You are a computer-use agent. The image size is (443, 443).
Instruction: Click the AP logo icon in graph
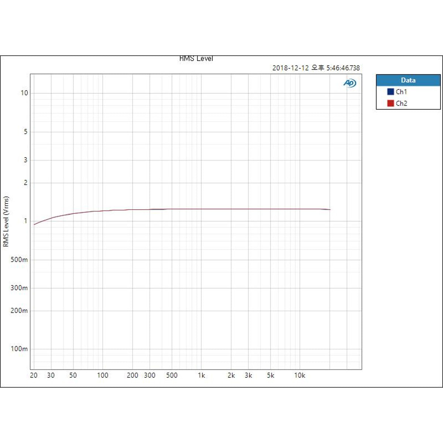[350, 83]
